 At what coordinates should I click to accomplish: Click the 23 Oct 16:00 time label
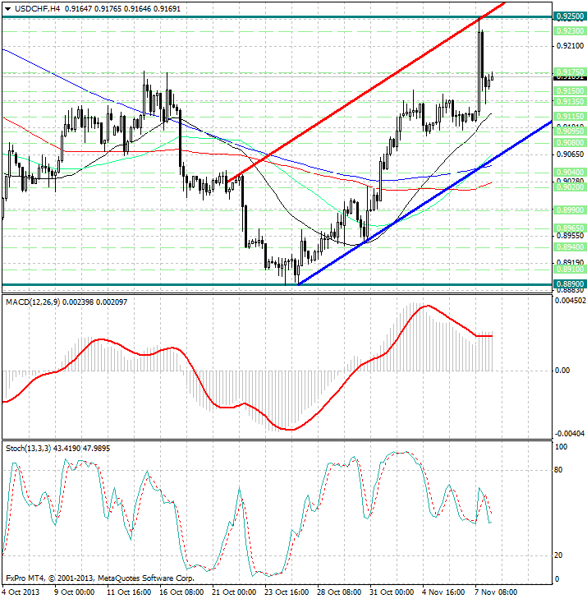287,592
